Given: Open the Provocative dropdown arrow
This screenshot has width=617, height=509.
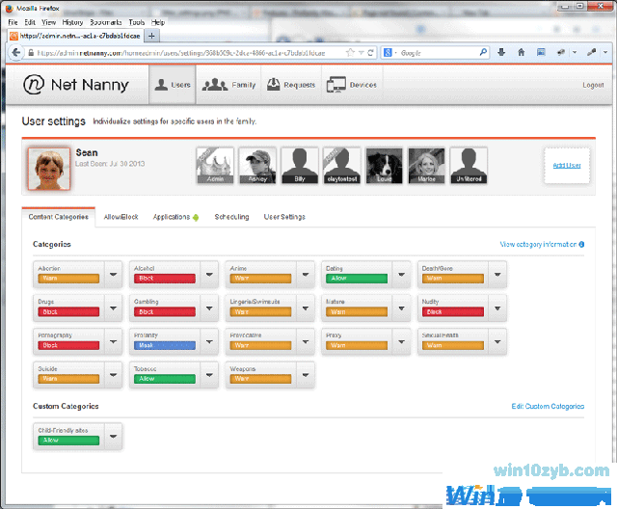Looking at the screenshot, I should pos(306,342).
